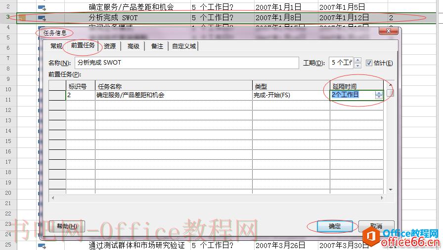Increase 延隔时间 with the up arrow

click(379, 93)
